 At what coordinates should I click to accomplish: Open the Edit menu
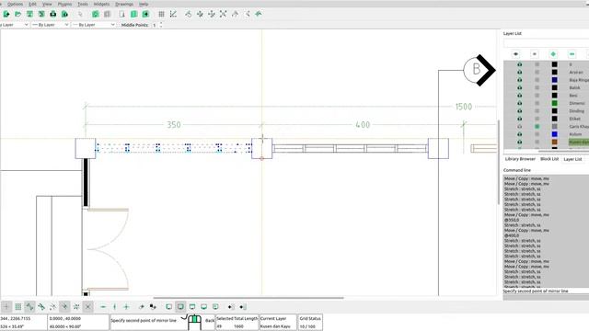[x=33, y=4]
